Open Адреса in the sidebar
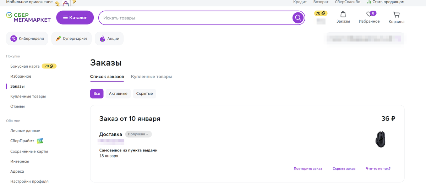The height and width of the screenshot is (189, 426). [17, 171]
